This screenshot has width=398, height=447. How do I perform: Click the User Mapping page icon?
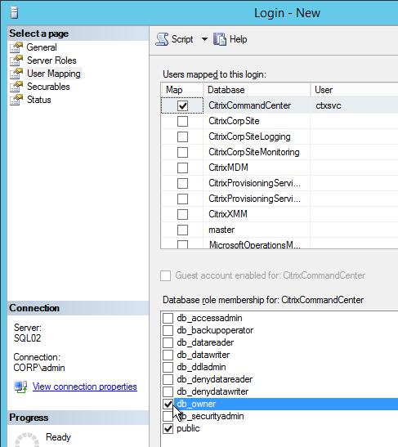[x=16, y=74]
